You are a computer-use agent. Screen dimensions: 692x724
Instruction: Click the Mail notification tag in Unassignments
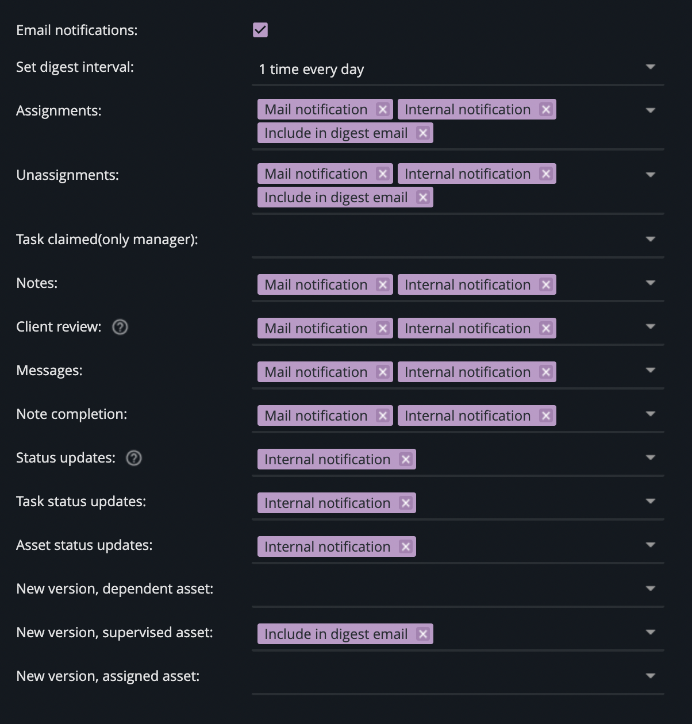[316, 174]
